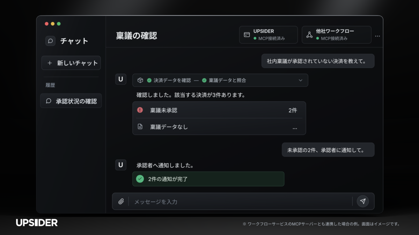Click the 履歴 section label

click(x=50, y=85)
